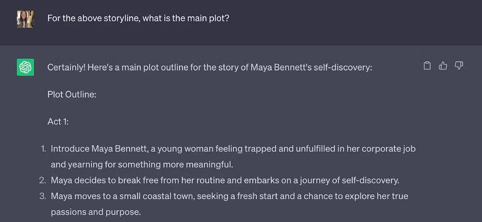Click list number 1 in the outline
This screenshot has width=482, height=222.
tap(43, 149)
